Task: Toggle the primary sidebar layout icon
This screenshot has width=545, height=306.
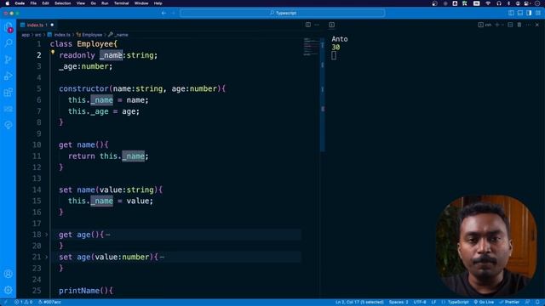Action: point(511,13)
